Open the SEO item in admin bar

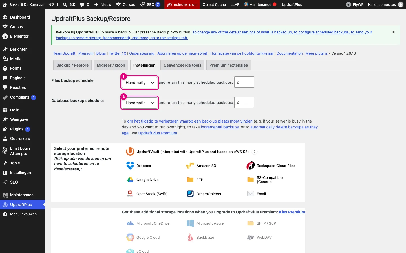coord(150,4)
